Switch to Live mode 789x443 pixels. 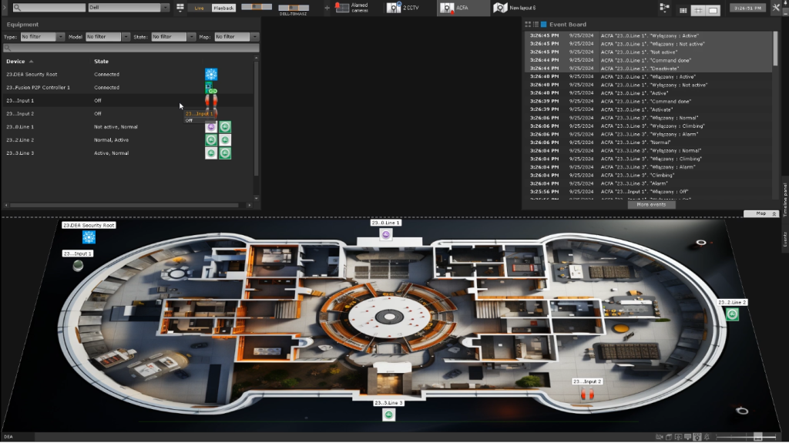click(197, 8)
